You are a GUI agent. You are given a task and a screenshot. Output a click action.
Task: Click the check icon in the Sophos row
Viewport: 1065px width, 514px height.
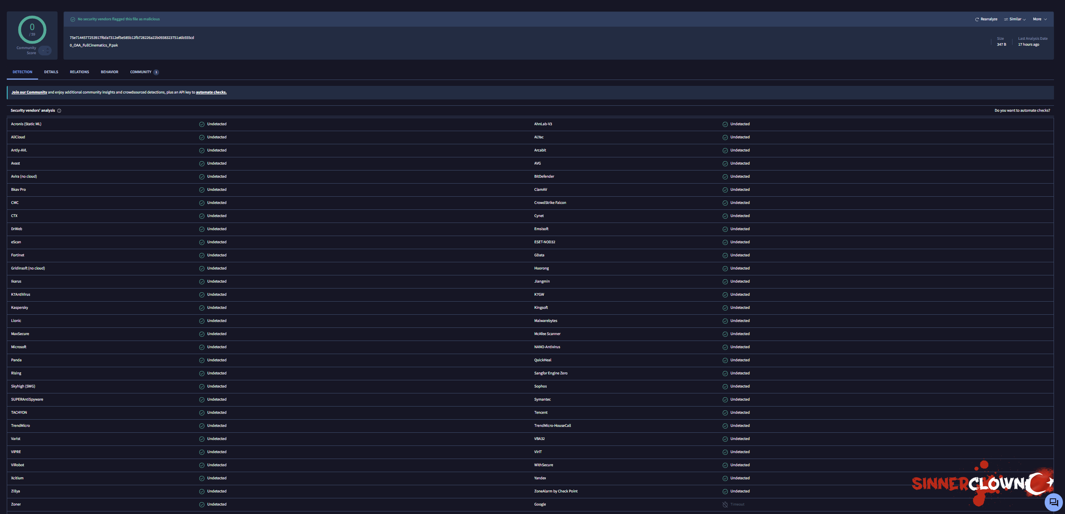click(x=725, y=387)
